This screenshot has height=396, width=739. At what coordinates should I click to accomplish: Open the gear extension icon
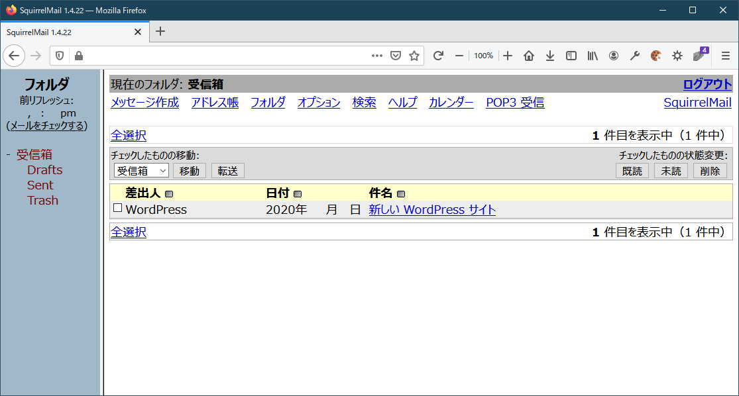pos(677,56)
